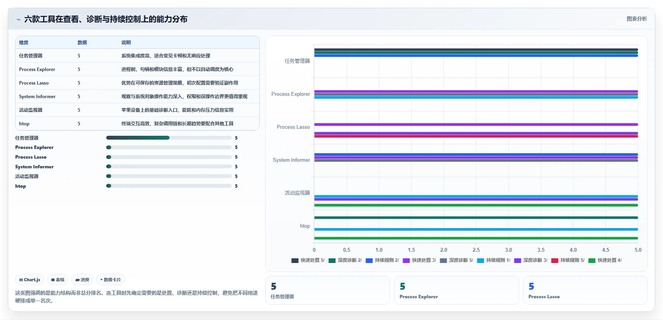Open the Process Lasso data card

pos(585,290)
